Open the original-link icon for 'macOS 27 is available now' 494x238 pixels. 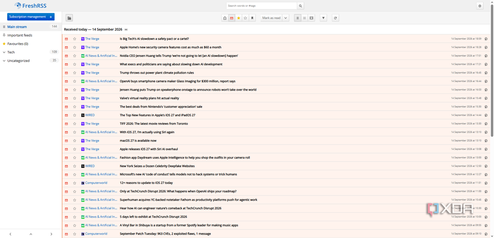point(486,141)
